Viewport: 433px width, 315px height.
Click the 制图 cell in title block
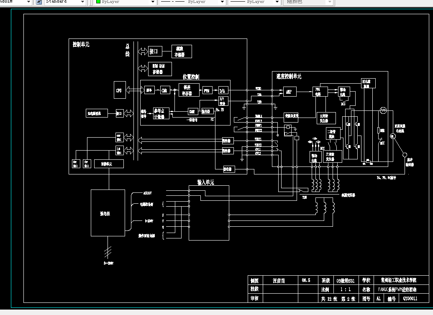pos(255,281)
